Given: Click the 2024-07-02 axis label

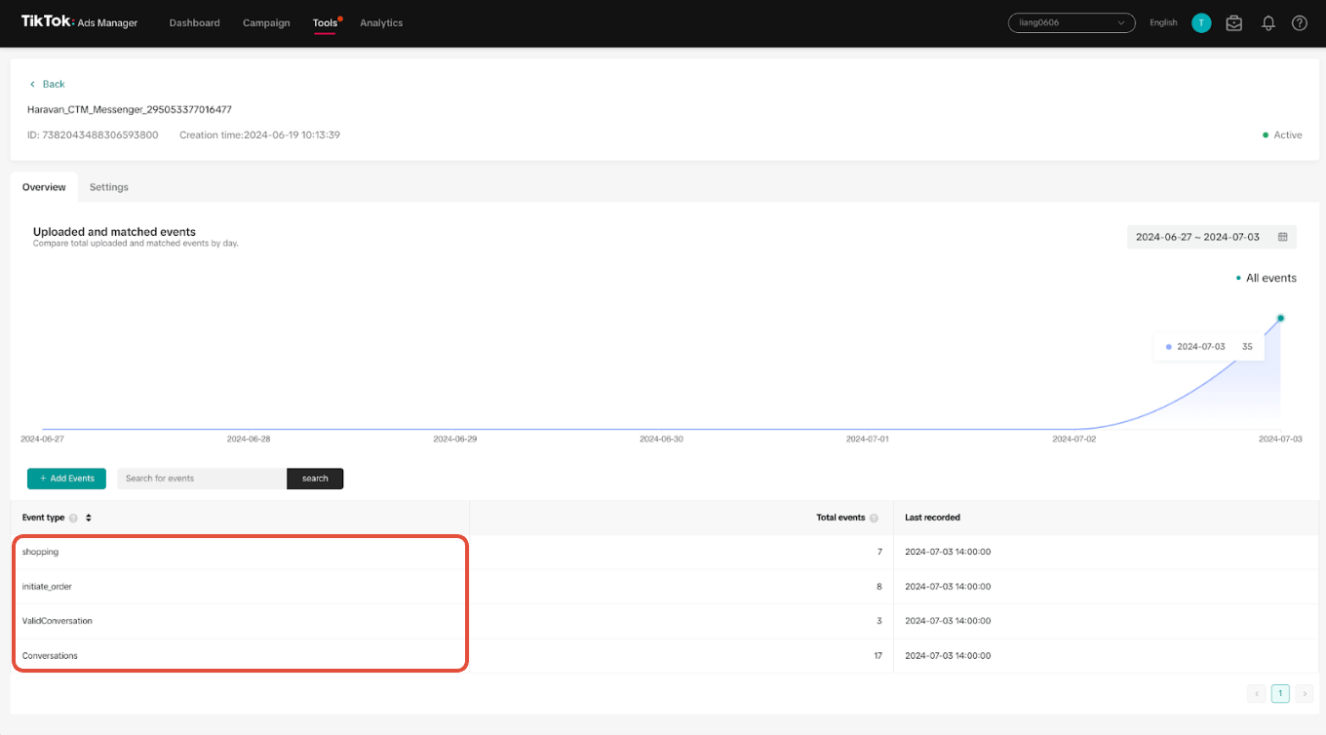Looking at the screenshot, I should pos(1074,440).
